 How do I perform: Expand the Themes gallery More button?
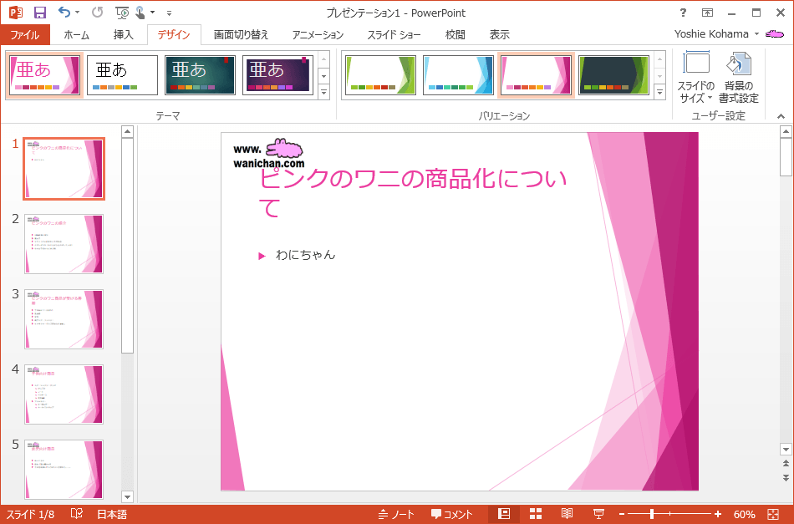pos(323,93)
